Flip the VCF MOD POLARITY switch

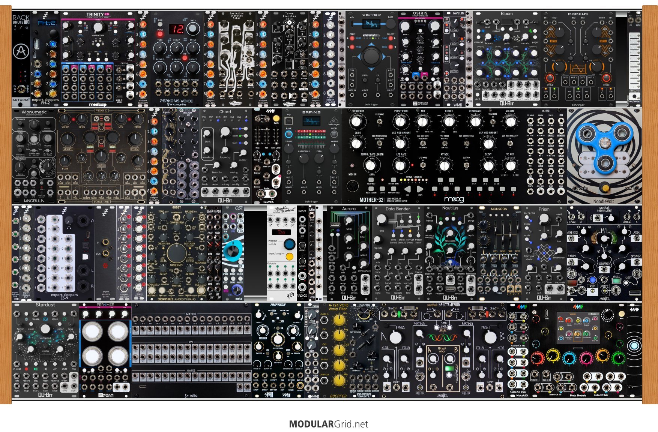pyautogui.click(x=510, y=143)
